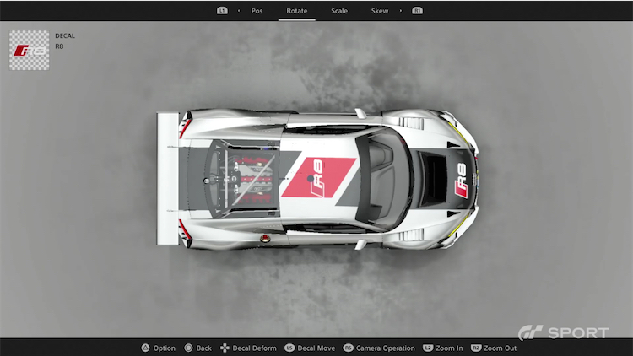Click the Decal Deform label
Screen dimensions: 633x356
(x=254, y=348)
